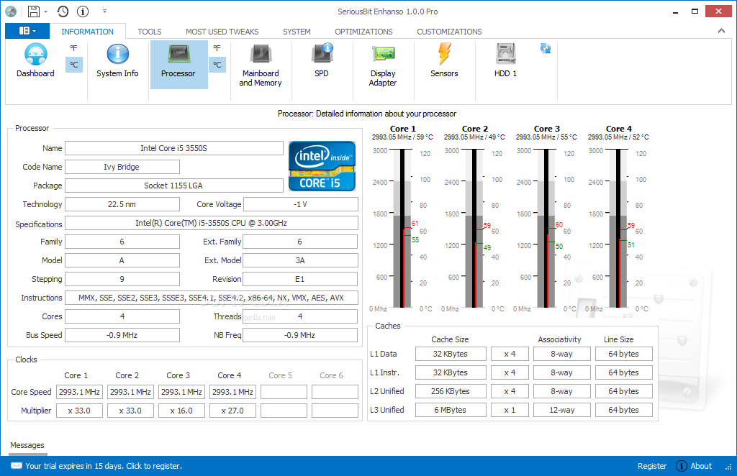
Task: Switch Processor temperature to Fahrenheit
Action: tap(217, 48)
